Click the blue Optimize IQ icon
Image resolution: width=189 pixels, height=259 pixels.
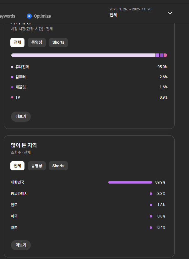tap(29, 16)
